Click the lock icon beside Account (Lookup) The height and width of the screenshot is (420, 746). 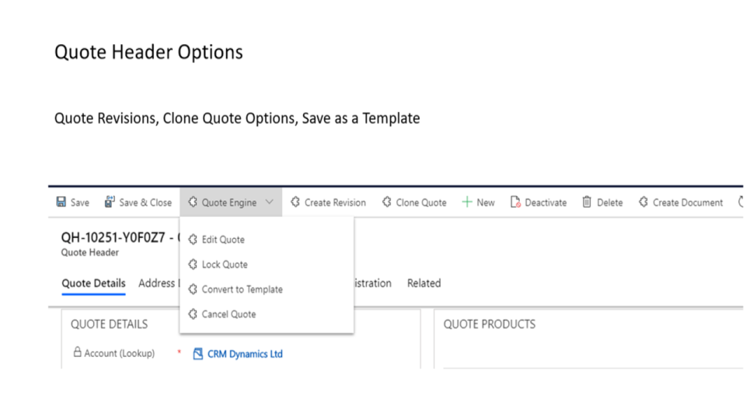click(77, 352)
